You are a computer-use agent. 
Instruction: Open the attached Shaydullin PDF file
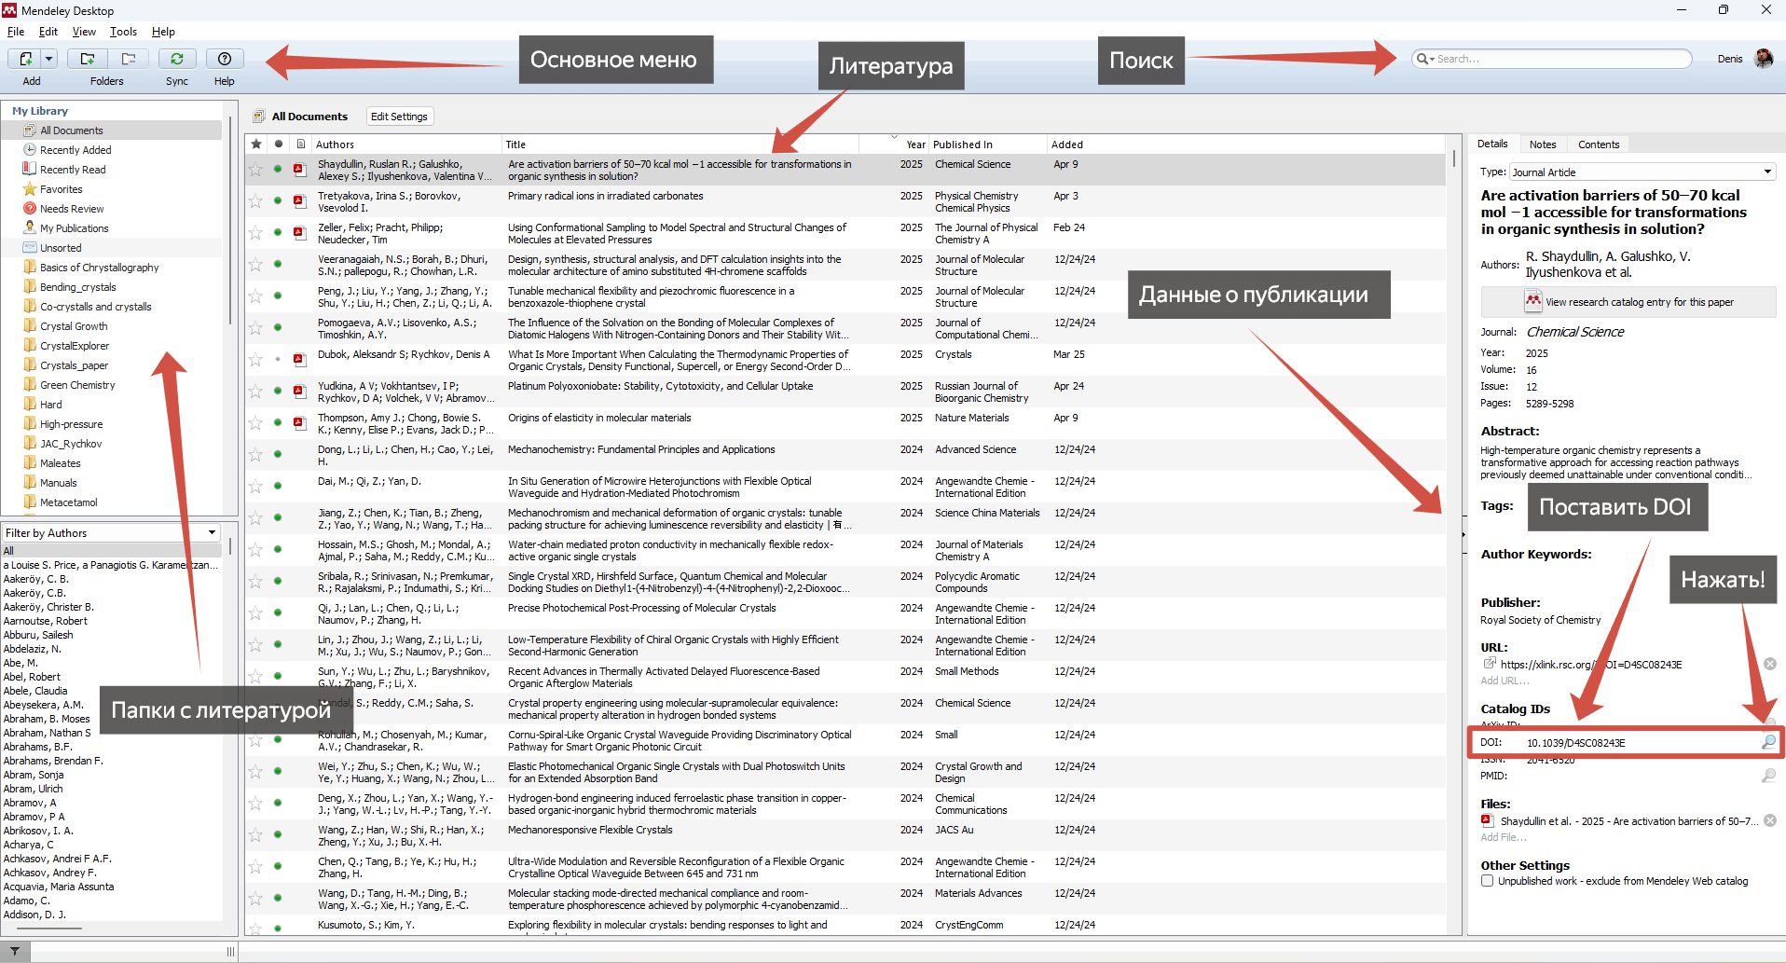(1629, 821)
